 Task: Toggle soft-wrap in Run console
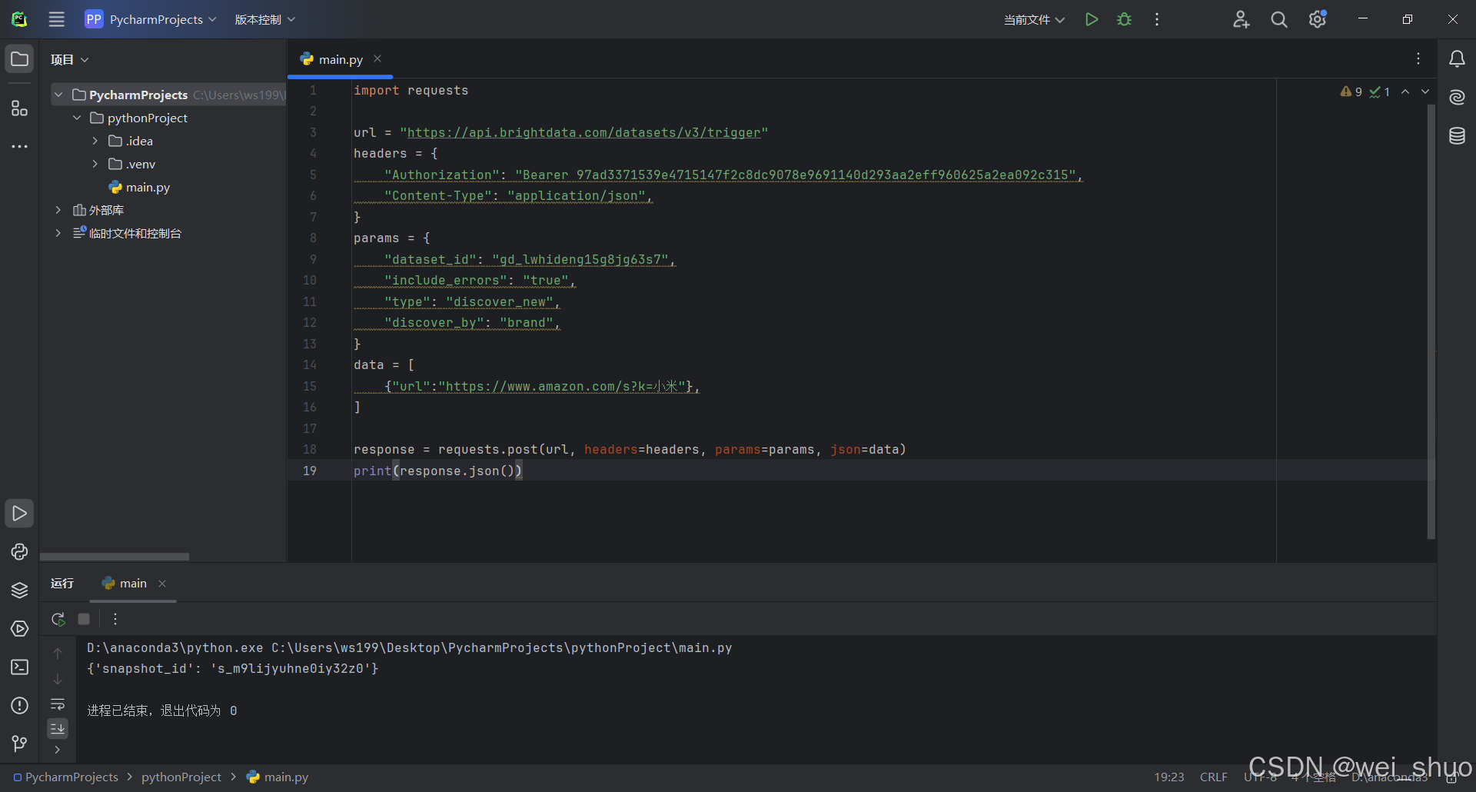pos(58,704)
